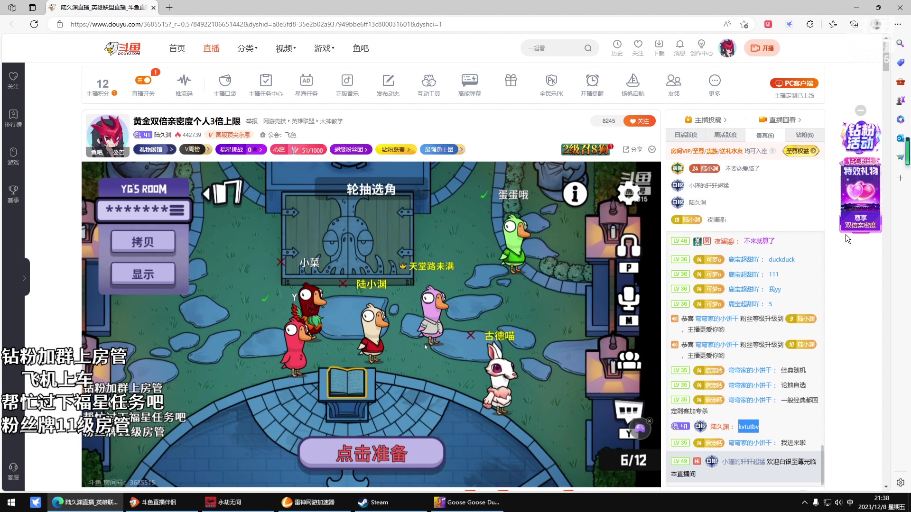The image size is (911, 512).
Task: Open 直播回看 replay link
Action: pos(780,120)
